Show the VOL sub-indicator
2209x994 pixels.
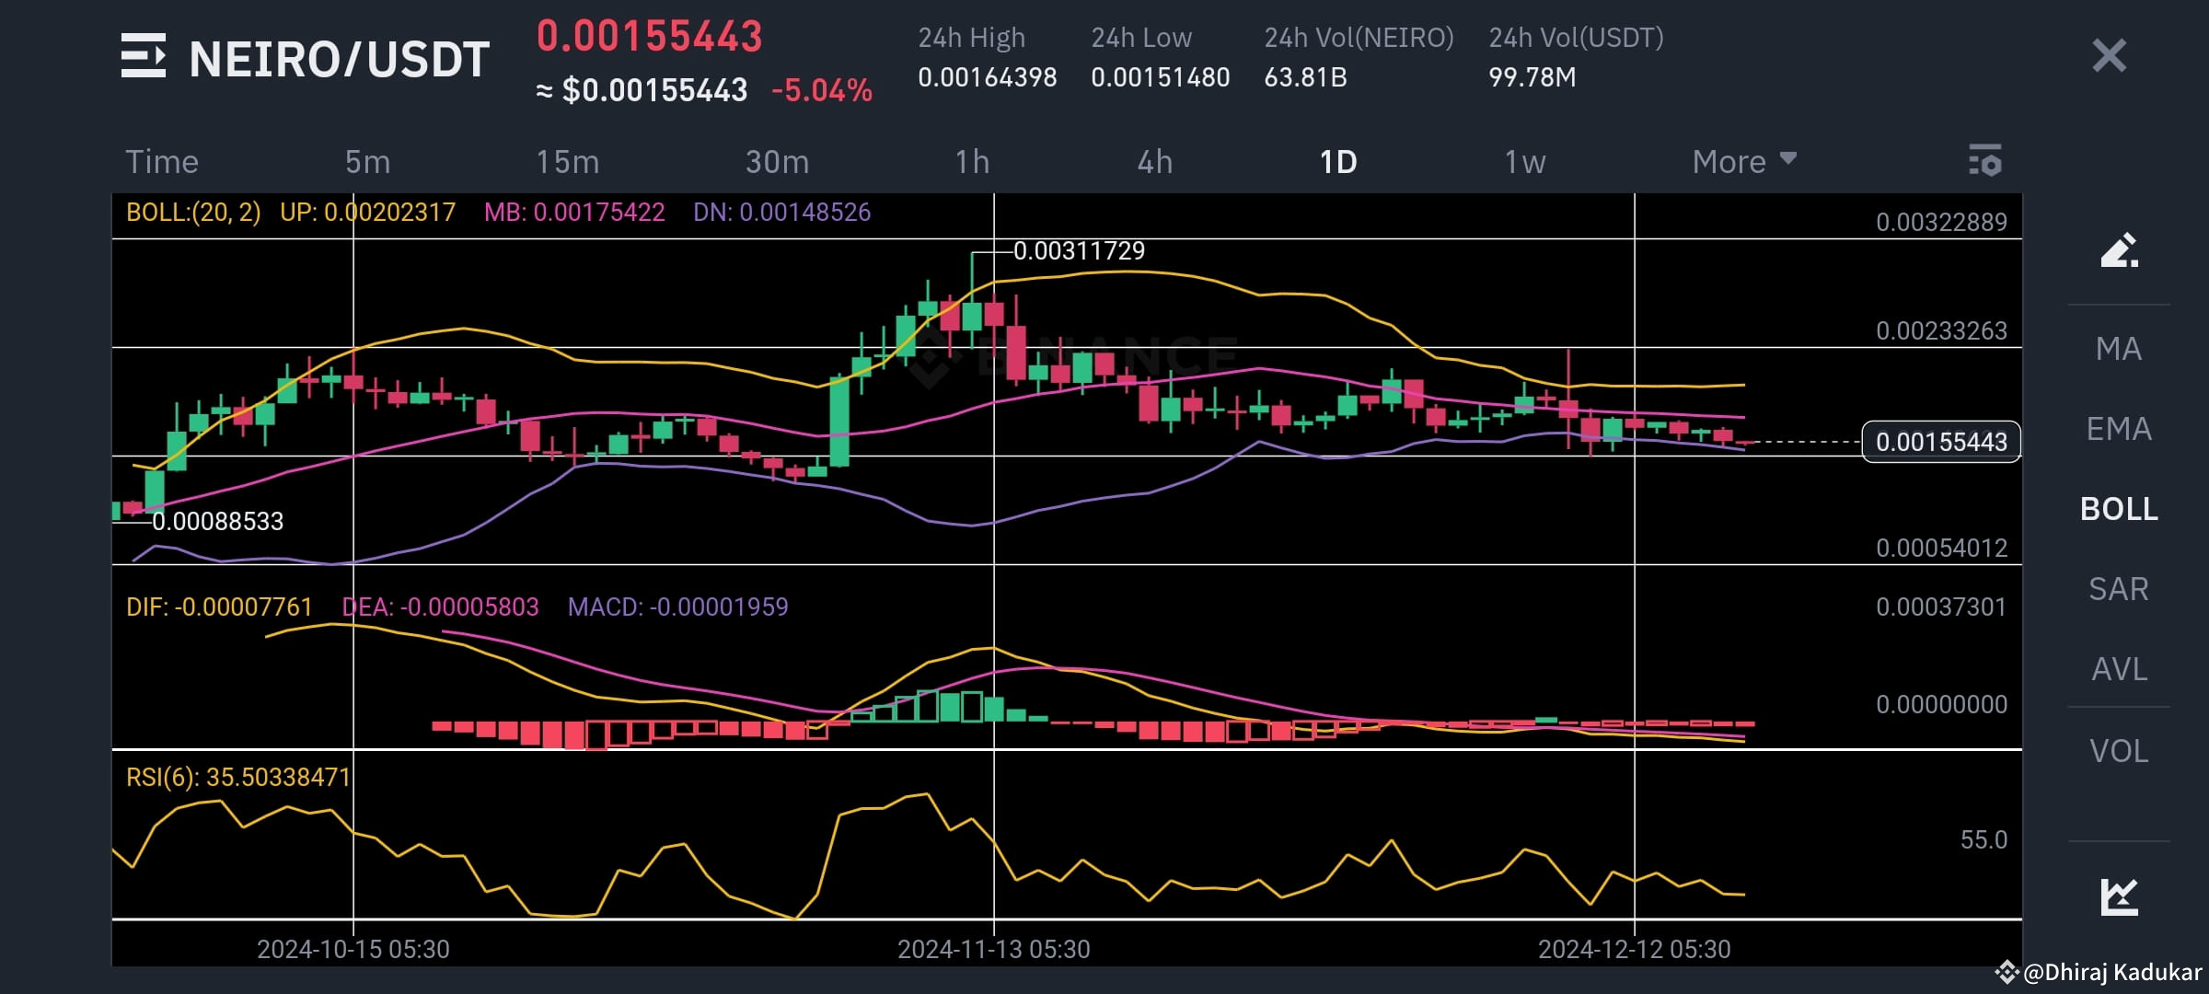click(x=2118, y=751)
